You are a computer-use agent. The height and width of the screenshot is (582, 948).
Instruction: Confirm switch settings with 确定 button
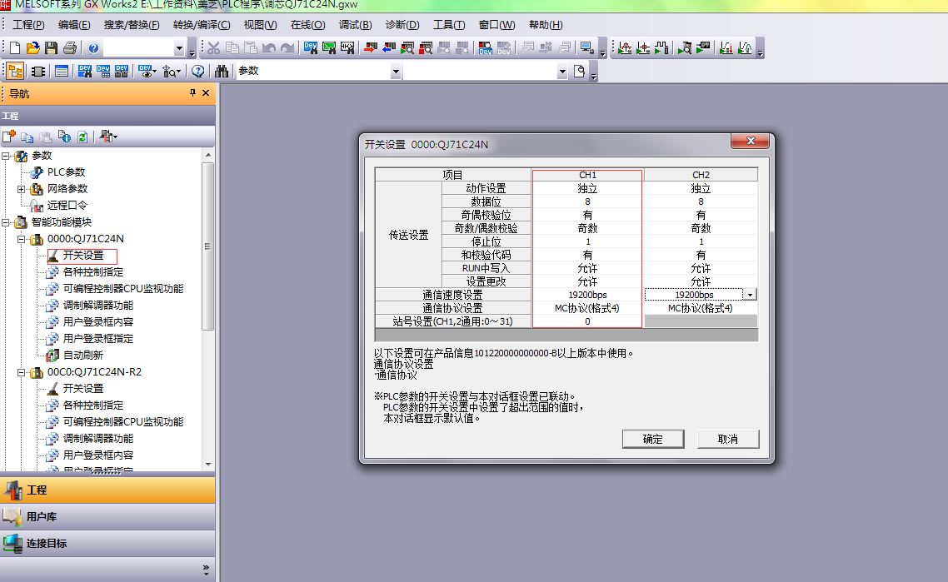653,440
